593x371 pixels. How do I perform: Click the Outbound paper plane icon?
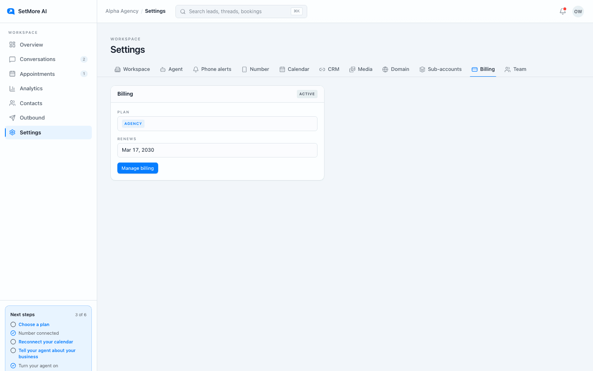point(12,118)
